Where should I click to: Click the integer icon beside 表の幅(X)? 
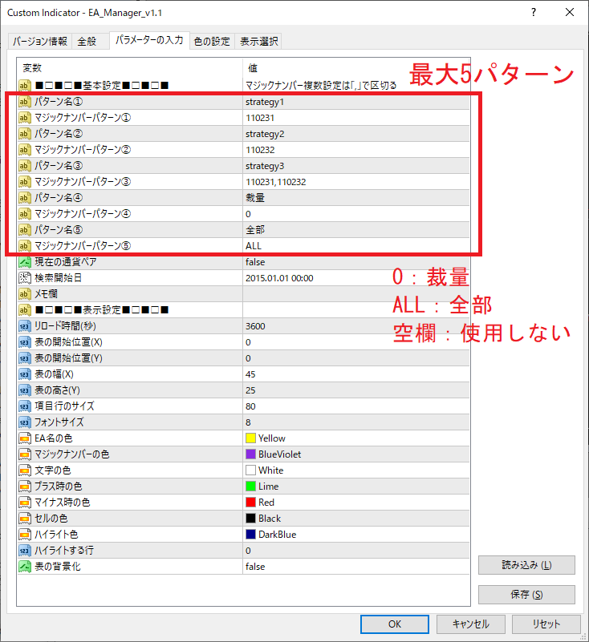tap(25, 373)
